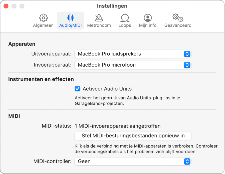Viewport: 225px width, 174px height.
Task: Click the Uitvoerapparaat chevron arrows
Action: click(187, 54)
